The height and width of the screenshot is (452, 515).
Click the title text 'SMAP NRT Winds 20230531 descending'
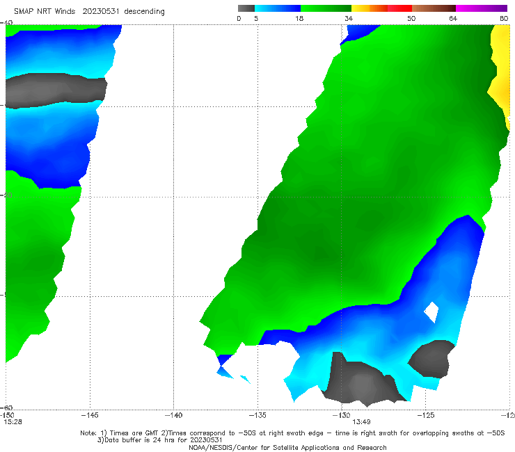(x=89, y=11)
